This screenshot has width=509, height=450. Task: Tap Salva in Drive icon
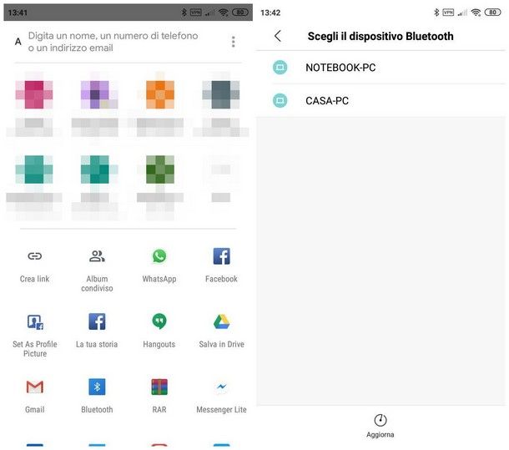click(x=221, y=321)
